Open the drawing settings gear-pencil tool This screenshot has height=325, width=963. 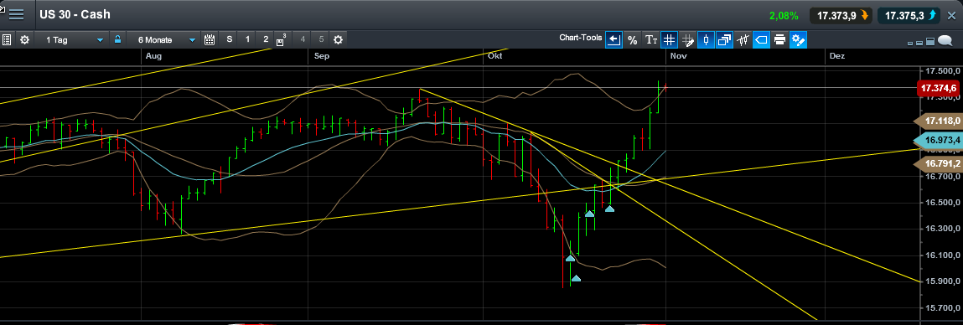tap(799, 40)
